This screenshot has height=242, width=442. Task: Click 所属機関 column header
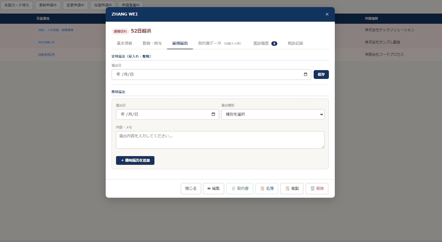point(371,18)
